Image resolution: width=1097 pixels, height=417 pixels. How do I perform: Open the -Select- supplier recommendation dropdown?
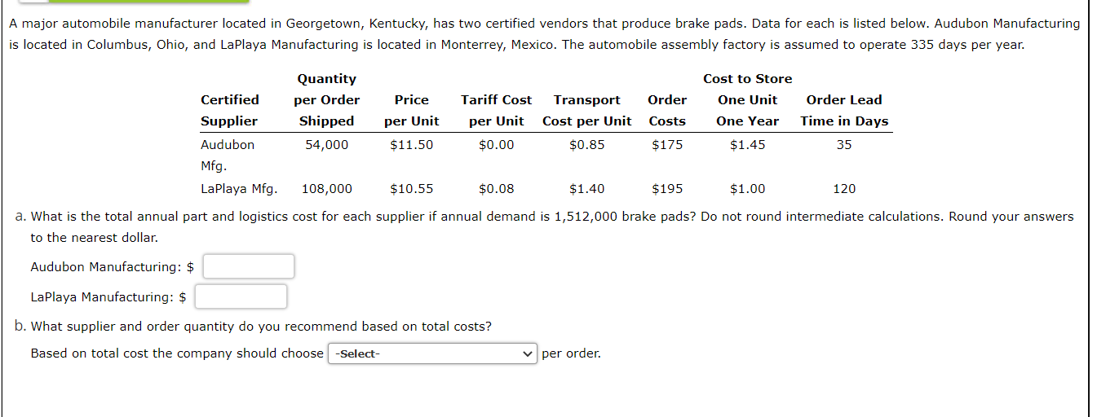tap(432, 353)
